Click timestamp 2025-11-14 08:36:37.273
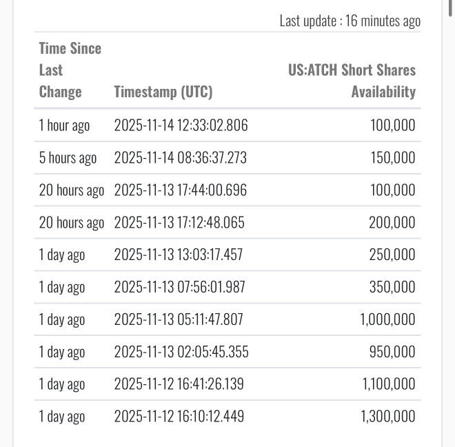This screenshot has width=455, height=447. click(x=180, y=158)
